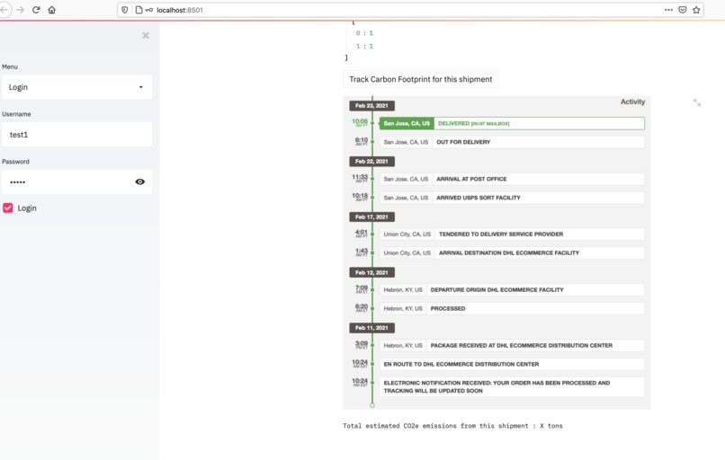Select DEPARTURE ORIGIN DHL ECOMMERCE FACILITY entry
The image size is (725, 460).
tap(512, 289)
